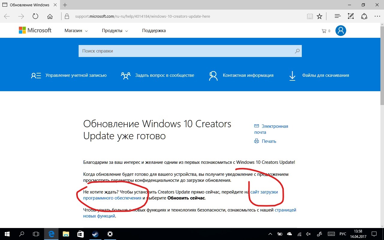Open a new browser tab

(65, 5)
